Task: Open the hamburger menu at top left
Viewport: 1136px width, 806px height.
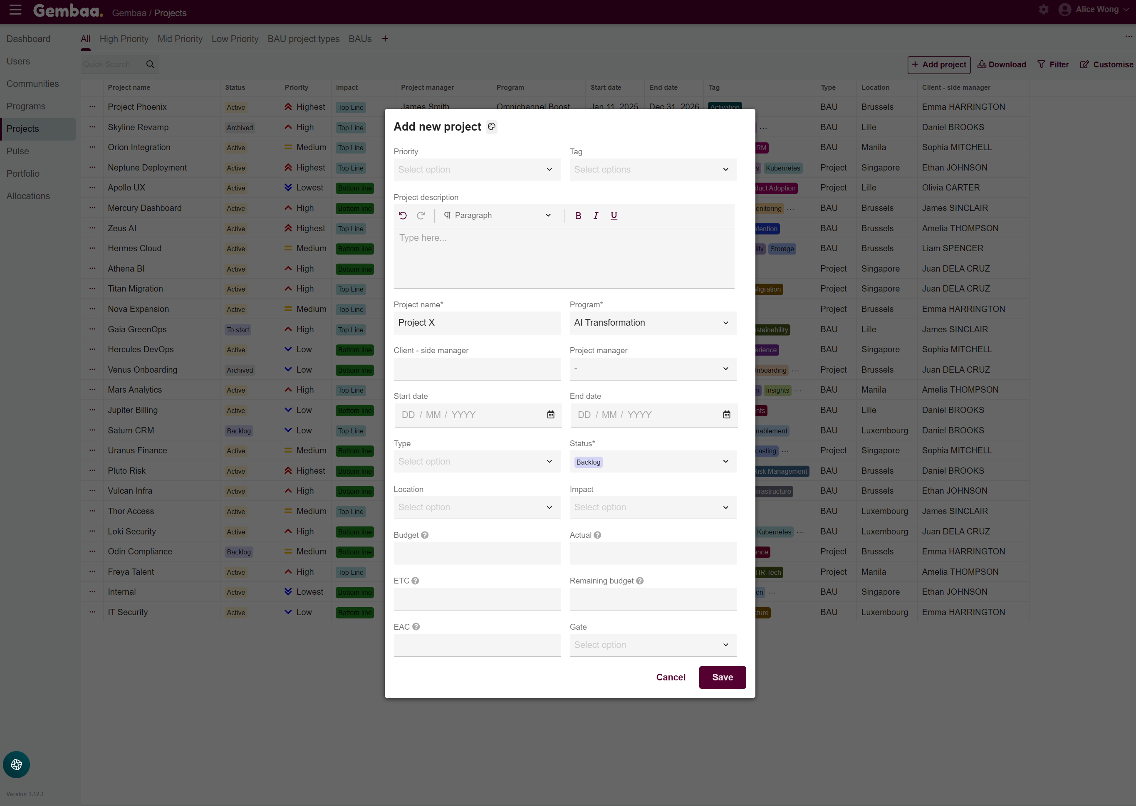Action: coord(15,10)
